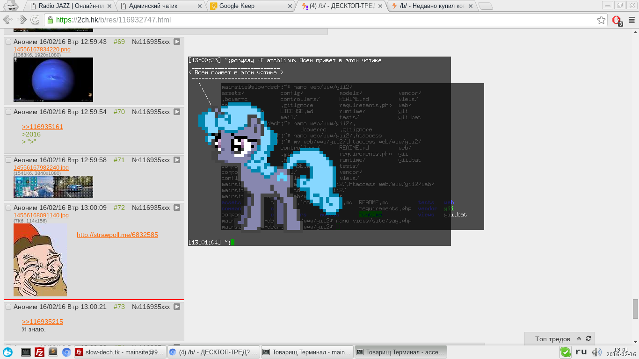Close the Radio JAZZ tab
Viewport: 639px width, 359px height.
pos(109,6)
